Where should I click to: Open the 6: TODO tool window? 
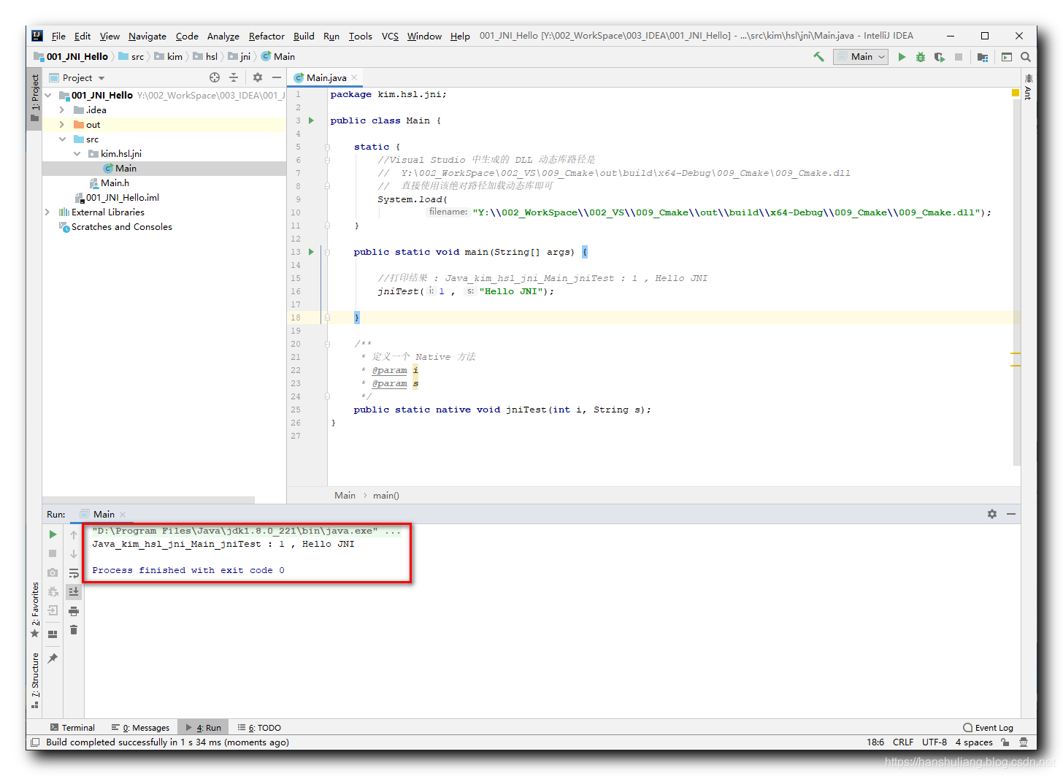tap(259, 728)
